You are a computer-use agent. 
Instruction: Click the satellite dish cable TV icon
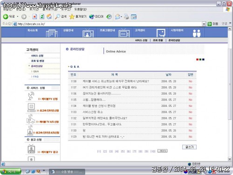[31, 96]
